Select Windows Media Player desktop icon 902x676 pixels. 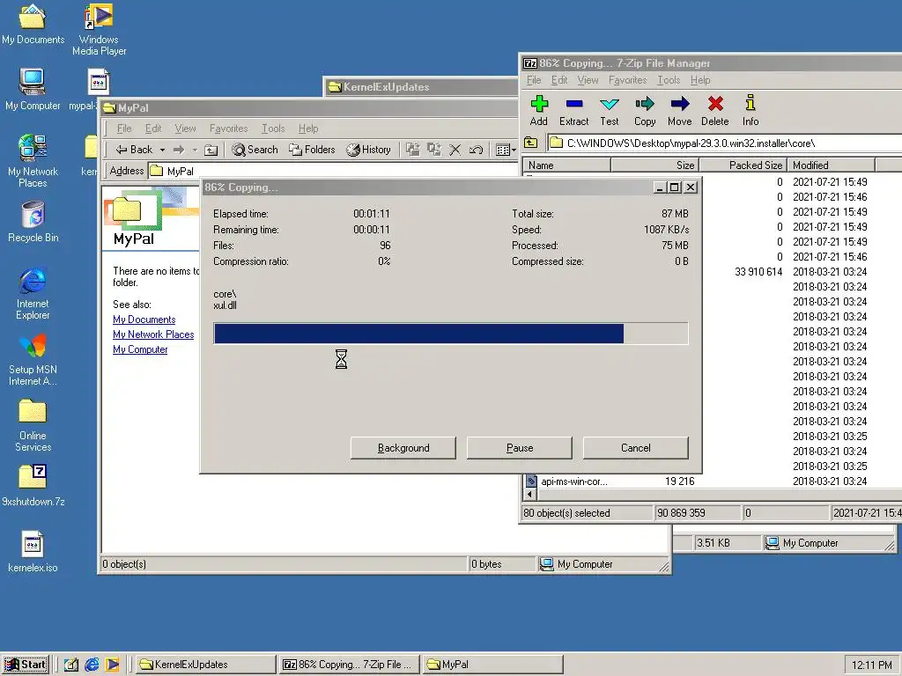pyautogui.click(x=99, y=30)
